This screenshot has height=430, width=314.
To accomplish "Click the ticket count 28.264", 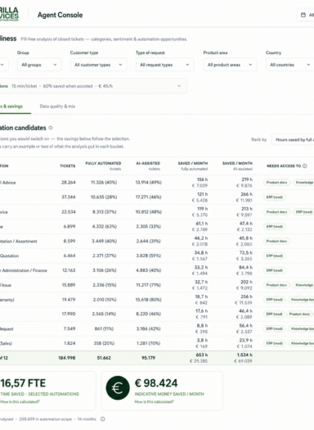I will [69, 183].
